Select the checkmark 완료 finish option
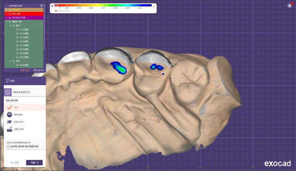296x171 pixels. [x=10, y=107]
